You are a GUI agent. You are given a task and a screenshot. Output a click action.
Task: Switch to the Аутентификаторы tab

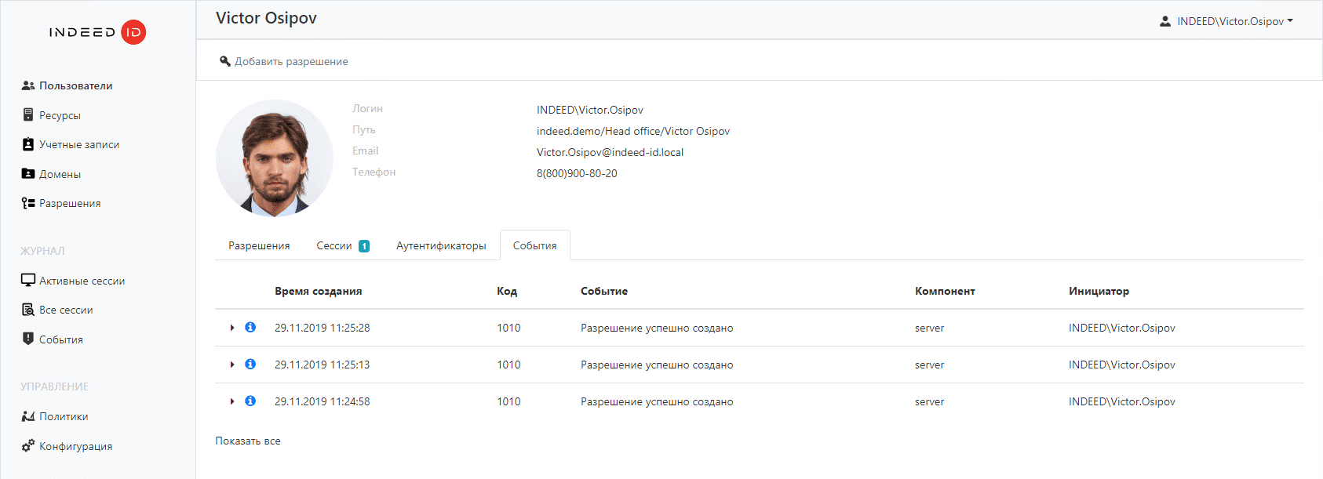tap(441, 245)
